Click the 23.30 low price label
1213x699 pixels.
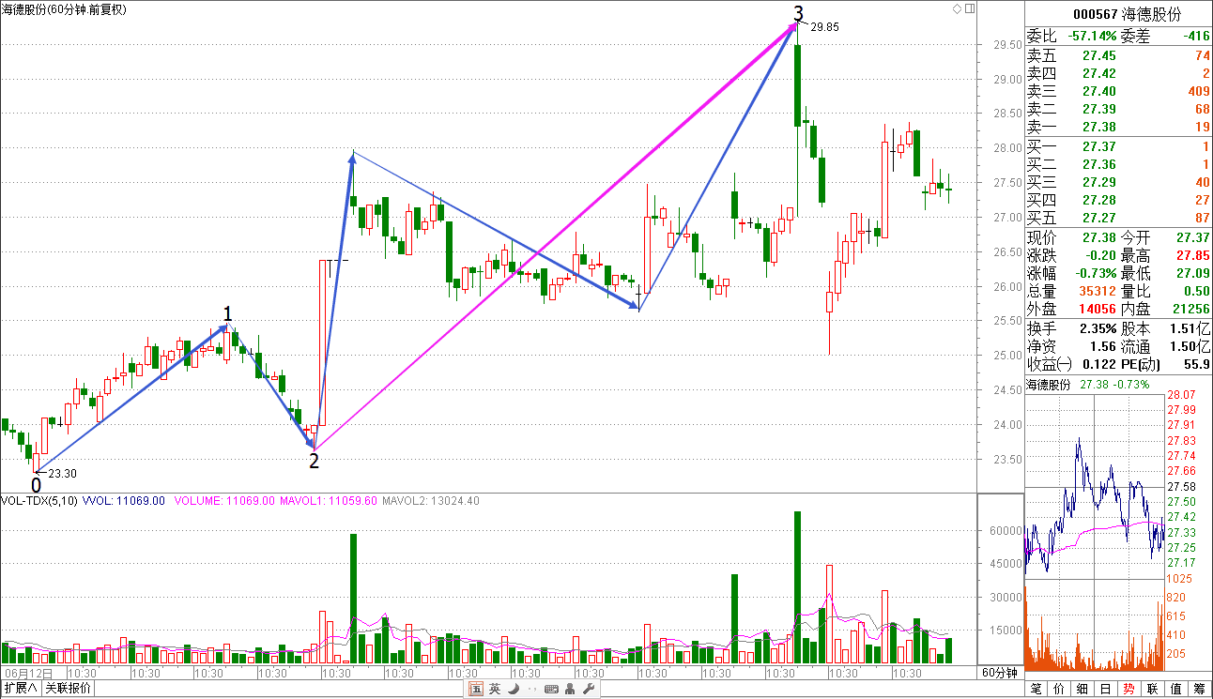point(62,474)
